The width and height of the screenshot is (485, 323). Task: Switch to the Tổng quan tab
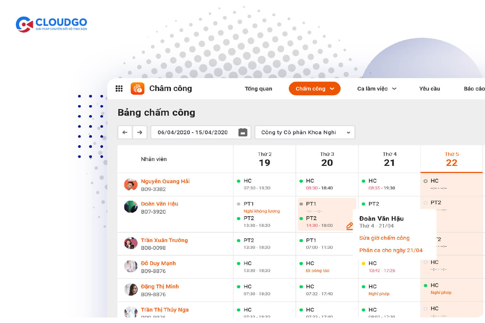[258, 88]
